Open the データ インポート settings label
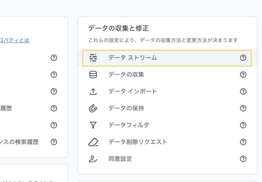This screenshot has width=262, height=182. (133, 91)
